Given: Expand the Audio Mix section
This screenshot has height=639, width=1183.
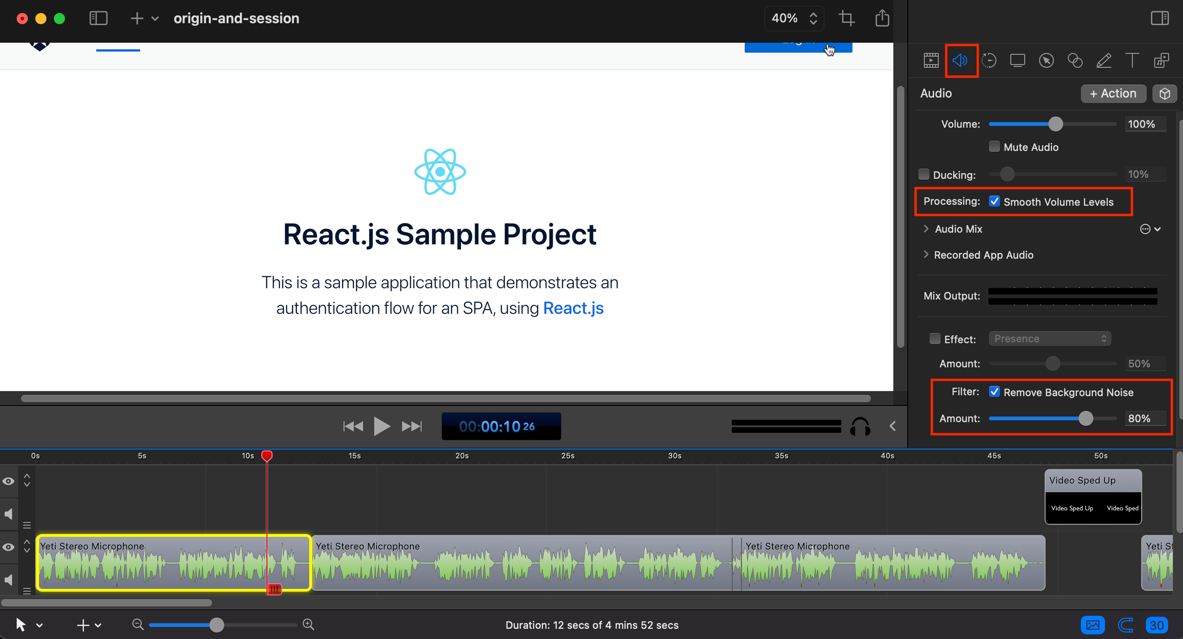Looking at the screenshot, I should click(926, 229).
